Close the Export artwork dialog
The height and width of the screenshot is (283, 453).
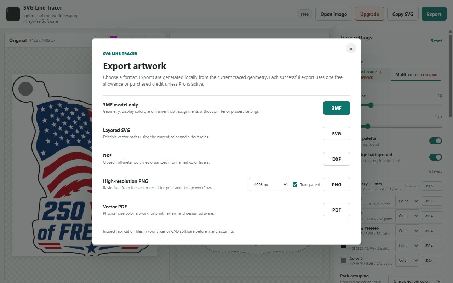coord(351,49)
